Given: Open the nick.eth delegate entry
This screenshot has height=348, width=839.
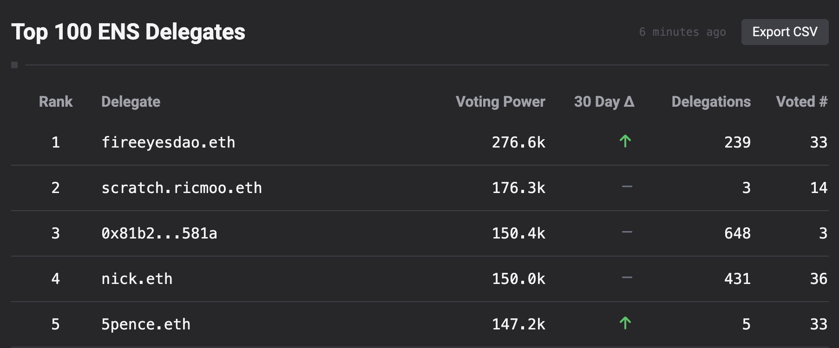Looking at the screenshot, I should [x=137, y=279].
